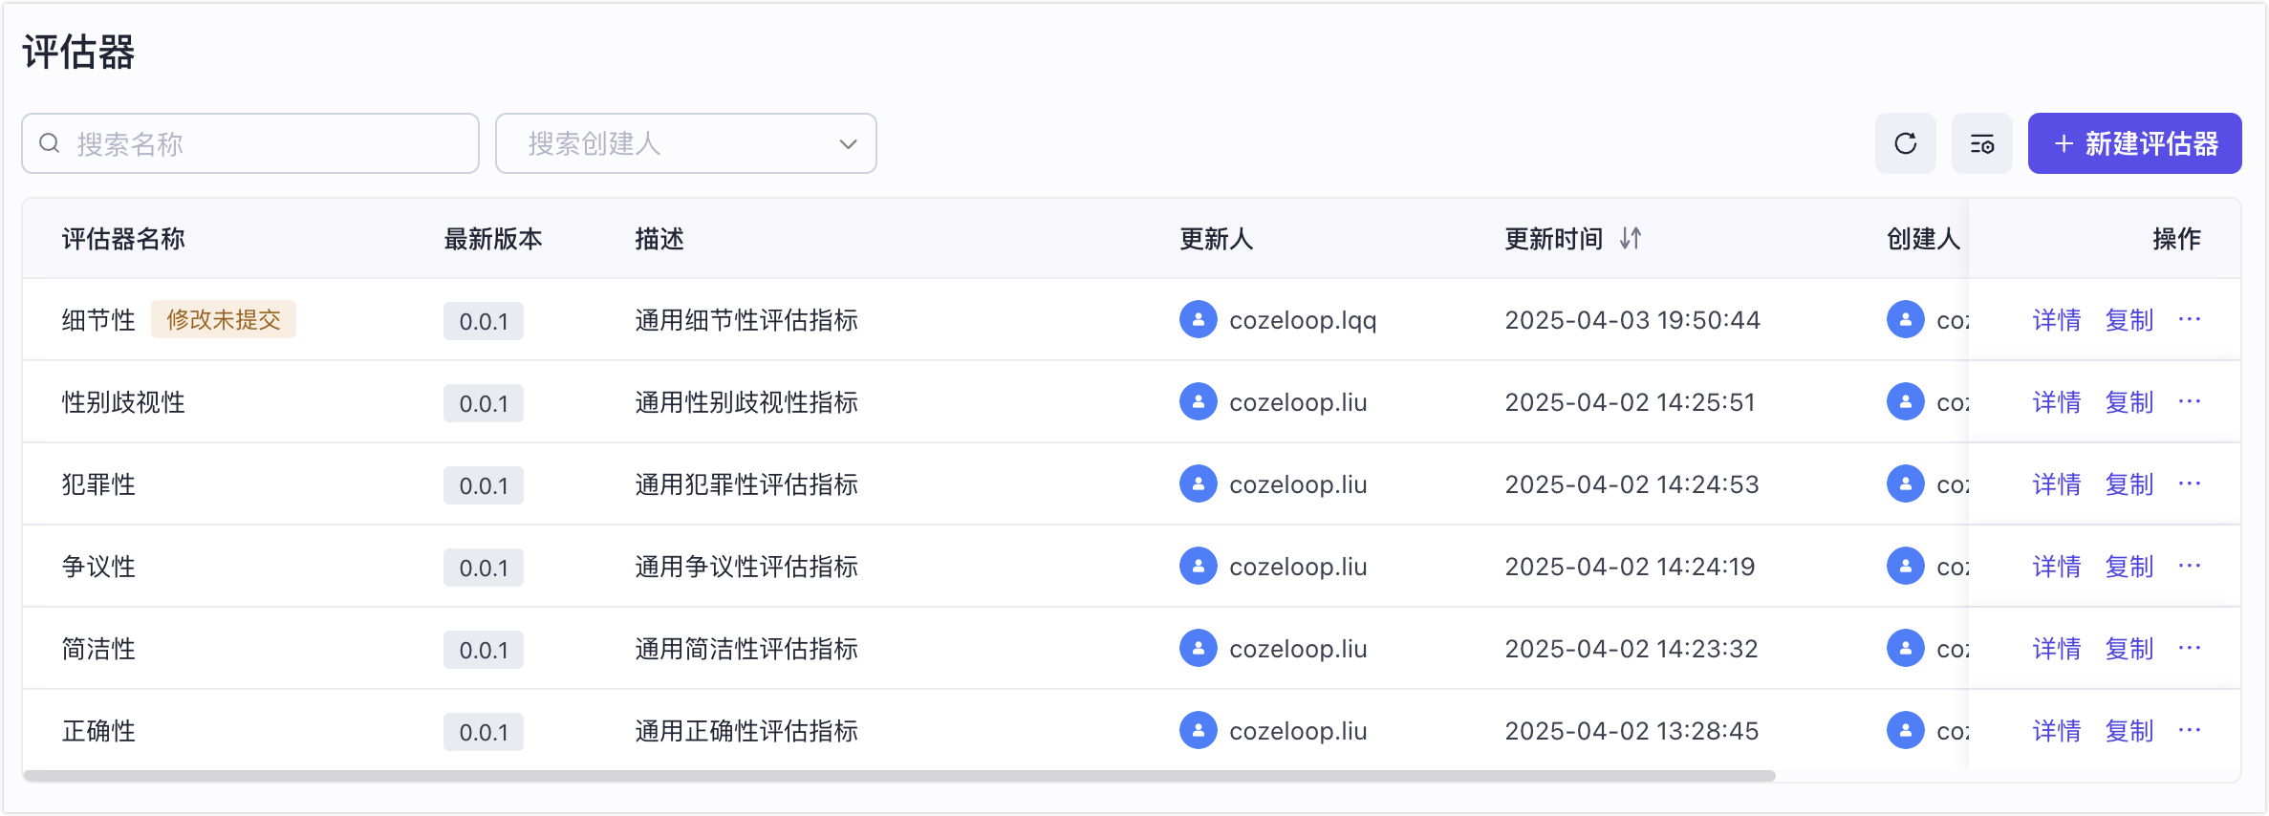This screenshot has height=816, width=2269.
Task: Click 复制 for 争议性 evaluator
Action: (x=2129, y=567)
